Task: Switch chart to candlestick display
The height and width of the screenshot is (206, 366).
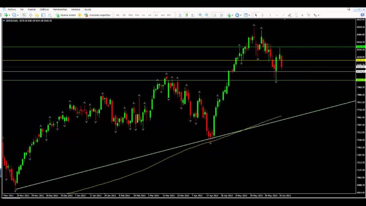Action: pos(187,15)
